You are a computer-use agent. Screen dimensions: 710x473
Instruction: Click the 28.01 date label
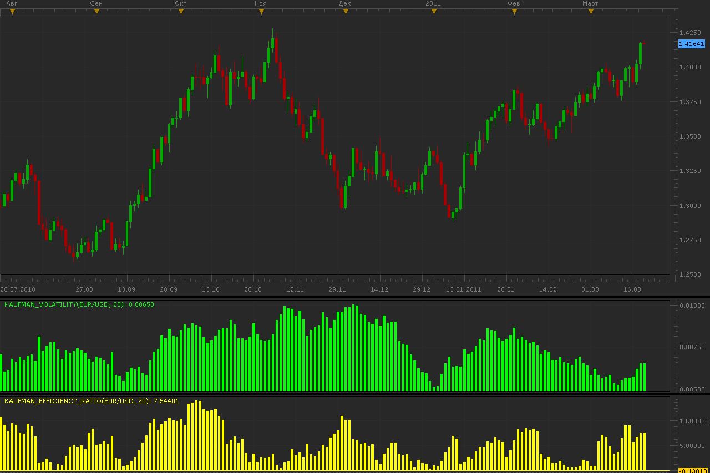[x=506, y=289]
